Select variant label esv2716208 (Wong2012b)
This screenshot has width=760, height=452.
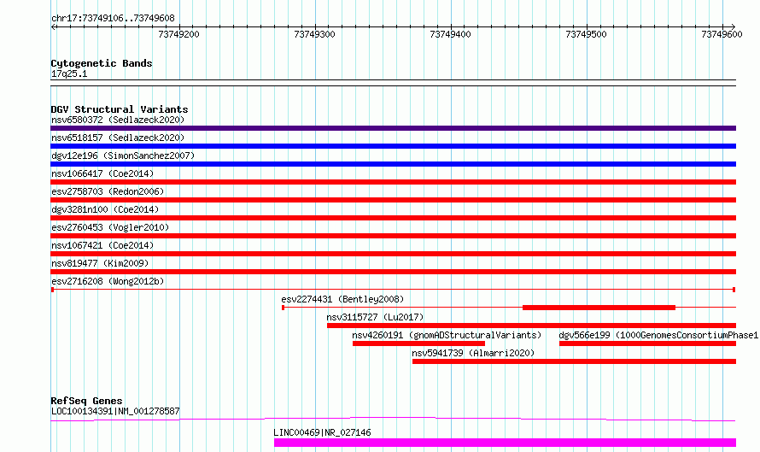click(x=108, y=281)
